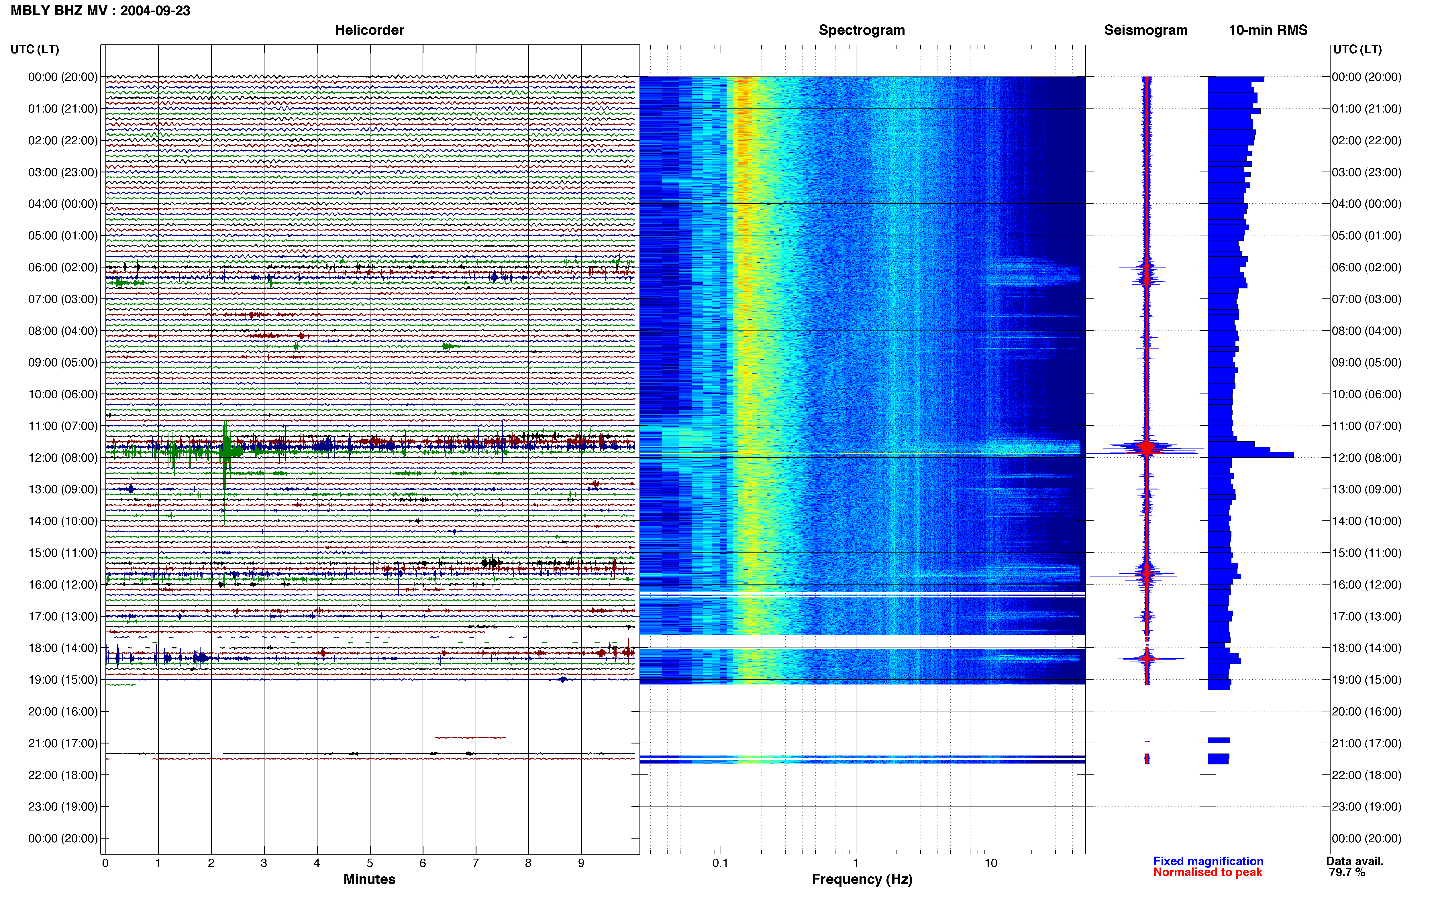Image resolution: width=1438 pixels, height=899 pixels.
Task: Click the 13:00 (09:00) label on the right axis
Action: tap(1367, 489)
